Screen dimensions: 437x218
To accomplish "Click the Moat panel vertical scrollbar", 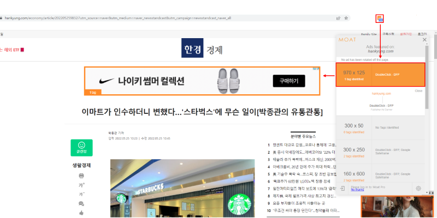I will 427,77.
